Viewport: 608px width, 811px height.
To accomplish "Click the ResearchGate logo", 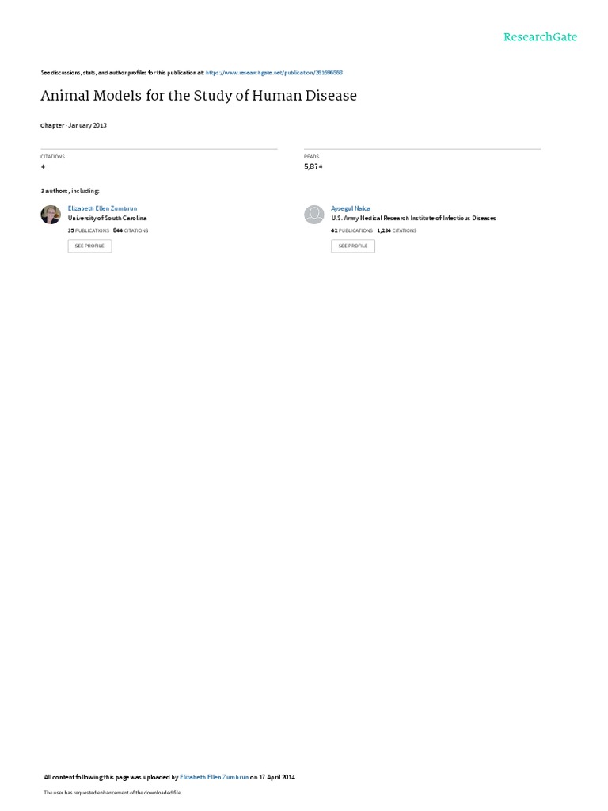I will (x=540, y=37).
